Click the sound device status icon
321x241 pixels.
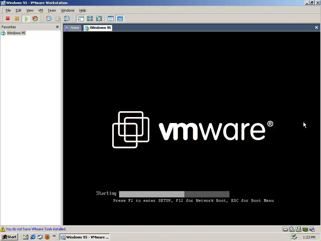(x=312, y=229)
